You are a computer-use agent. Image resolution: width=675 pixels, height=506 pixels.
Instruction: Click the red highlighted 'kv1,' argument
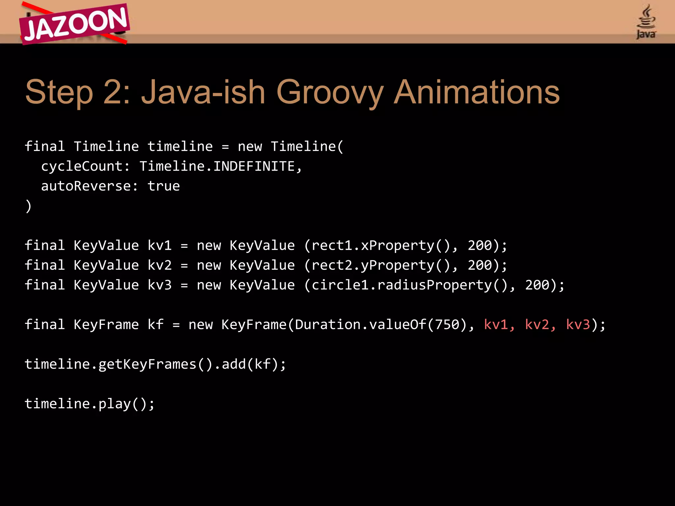[499, 325]
